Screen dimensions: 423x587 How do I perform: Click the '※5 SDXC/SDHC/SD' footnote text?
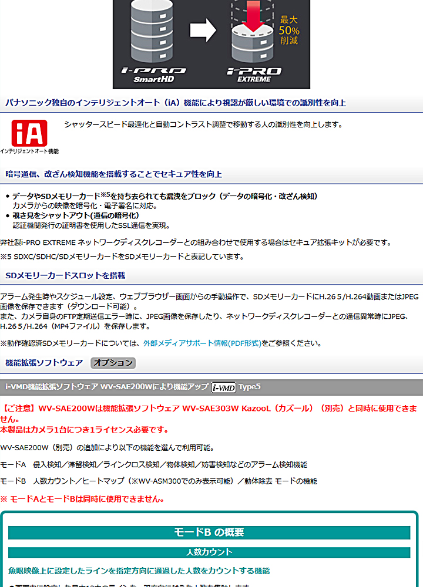click(122, 257)
